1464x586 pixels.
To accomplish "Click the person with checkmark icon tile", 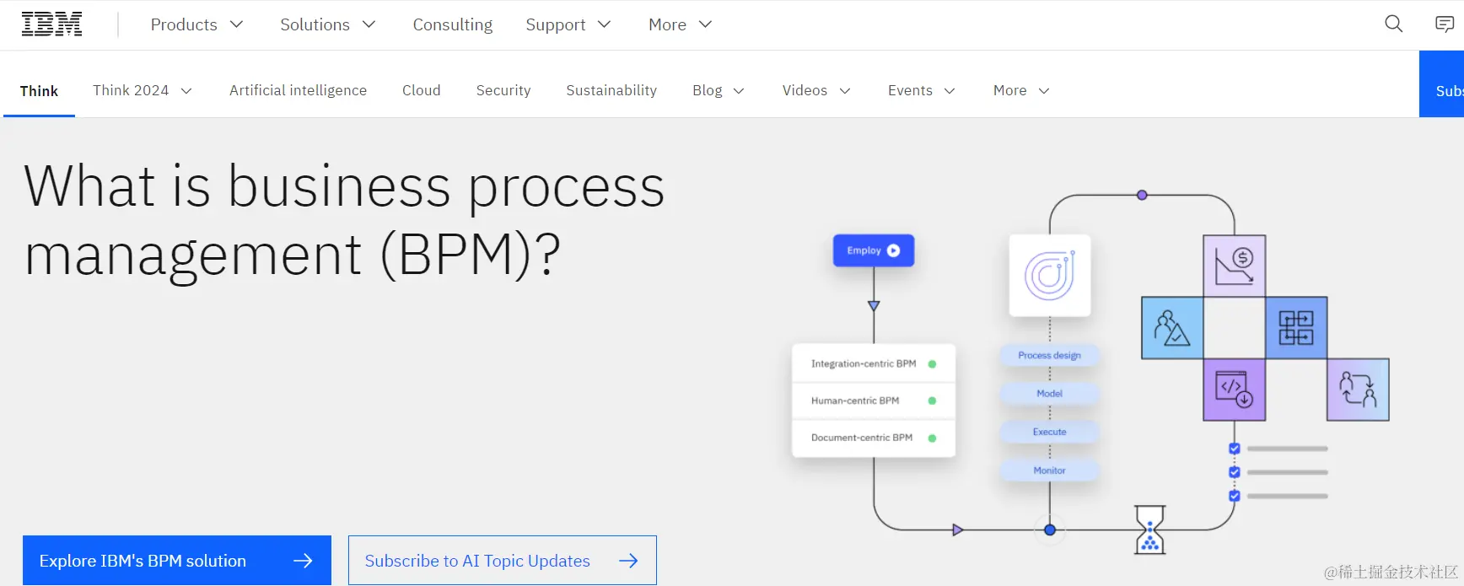I will tap(1172, 328).
